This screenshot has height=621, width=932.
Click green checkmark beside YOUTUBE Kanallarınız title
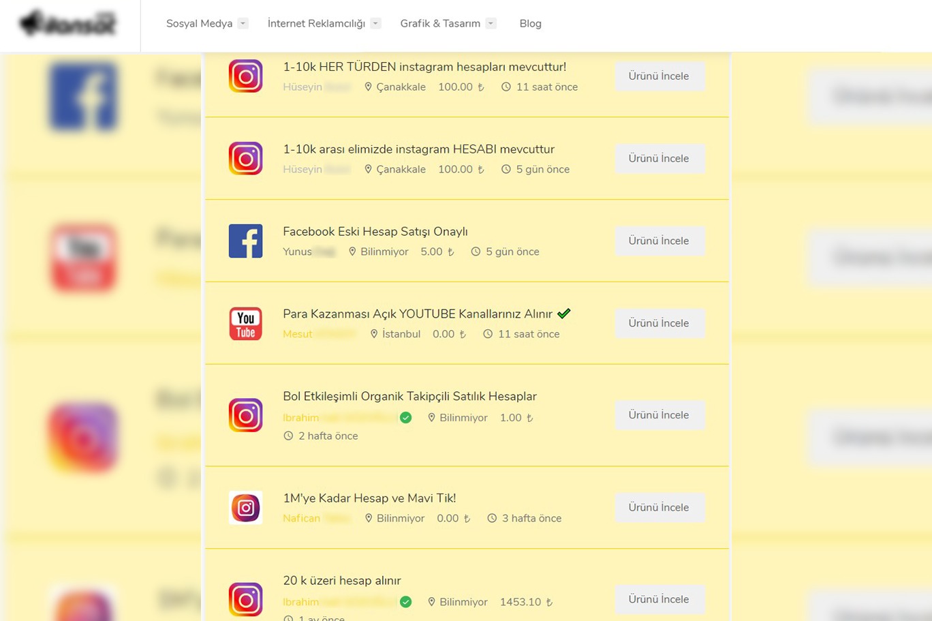click(x=564, y=314)
